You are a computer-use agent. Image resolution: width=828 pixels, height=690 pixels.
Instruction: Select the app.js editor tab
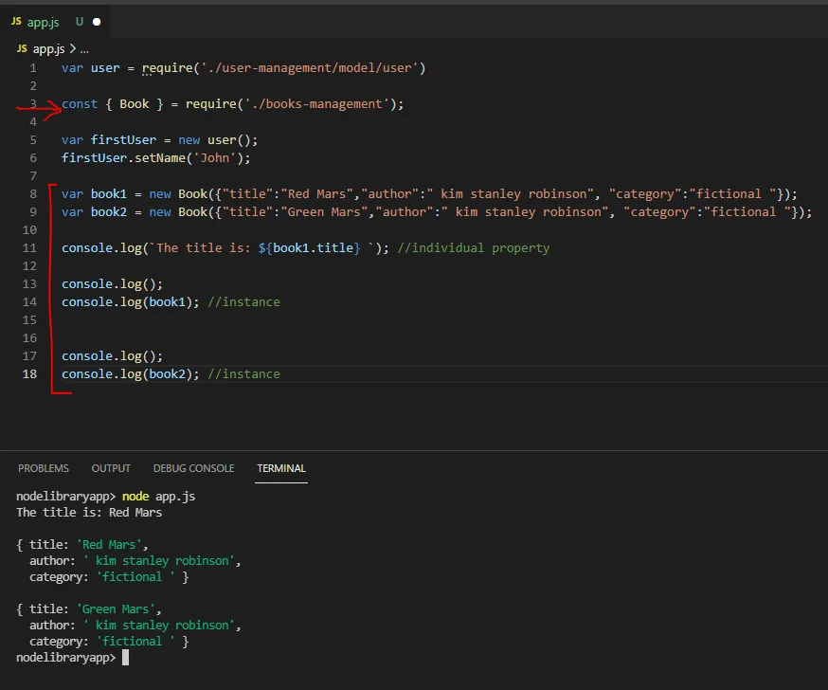point(43,21)
